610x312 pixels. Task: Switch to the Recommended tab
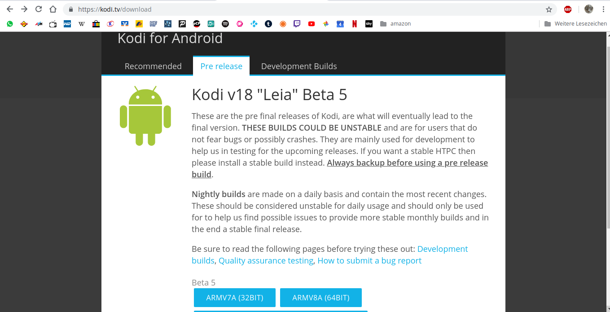pos(153,66)
